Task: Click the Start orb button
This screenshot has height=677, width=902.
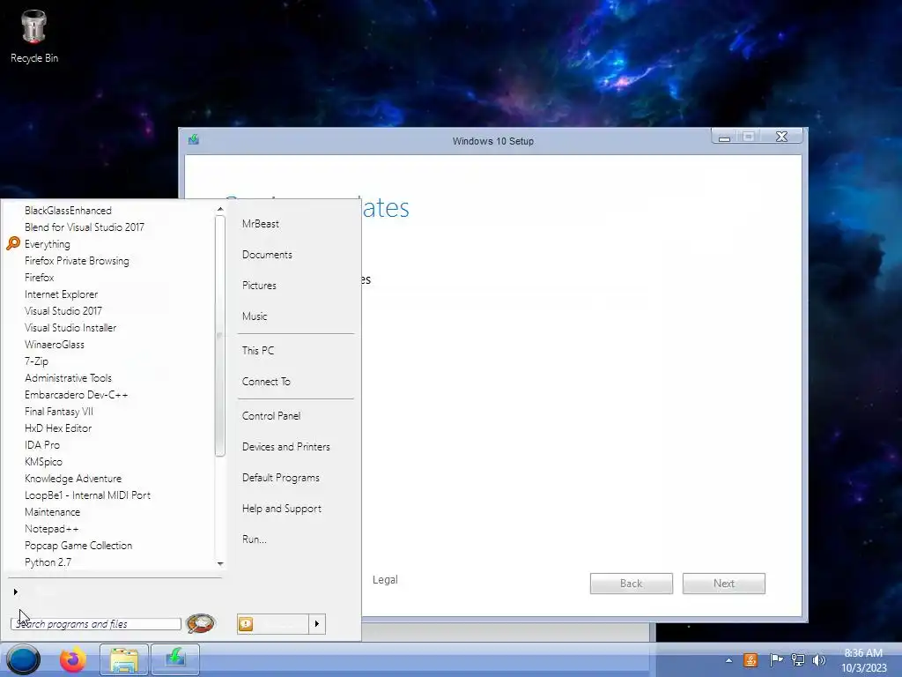Action: [23, 659]
